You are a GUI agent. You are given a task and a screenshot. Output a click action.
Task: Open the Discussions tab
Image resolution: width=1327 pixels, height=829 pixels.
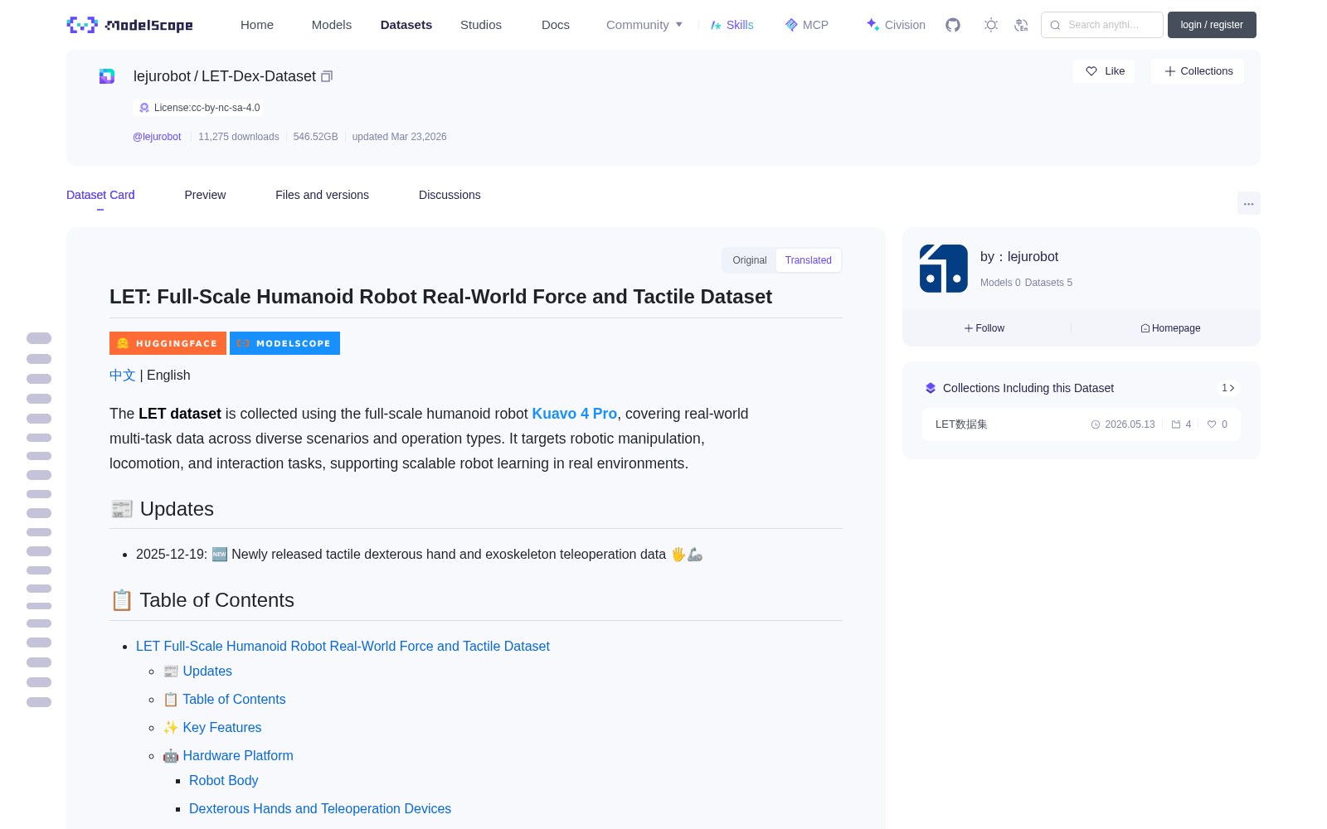(450, 195)
